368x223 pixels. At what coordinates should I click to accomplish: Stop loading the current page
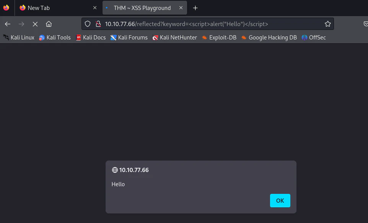point(35,24)
